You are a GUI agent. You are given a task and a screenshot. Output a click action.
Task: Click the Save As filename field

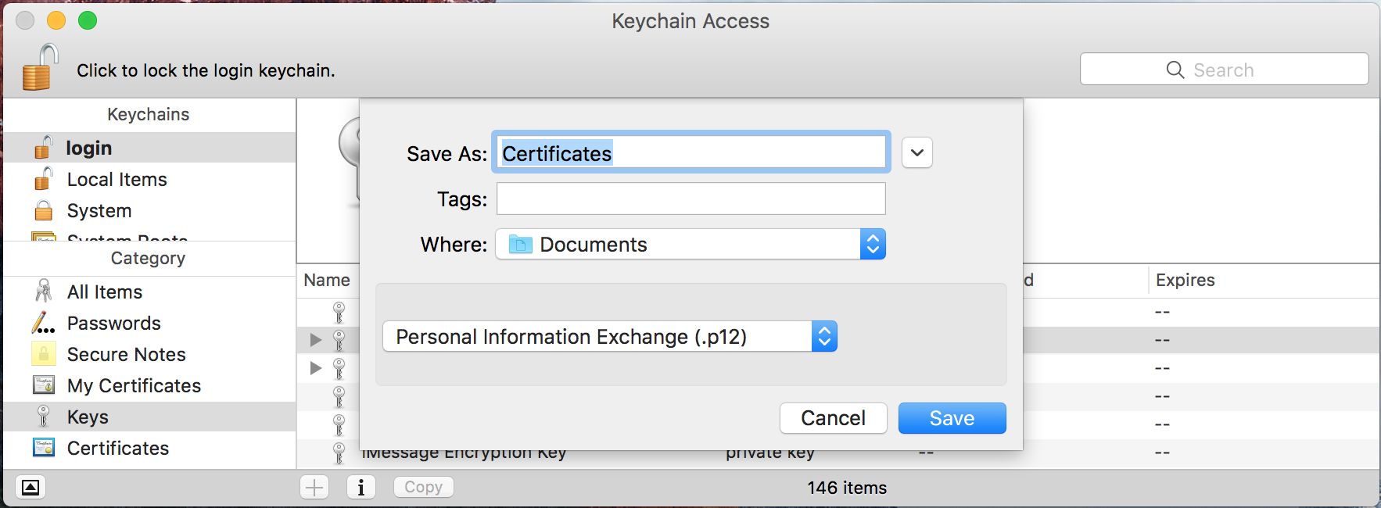(691, 152)
